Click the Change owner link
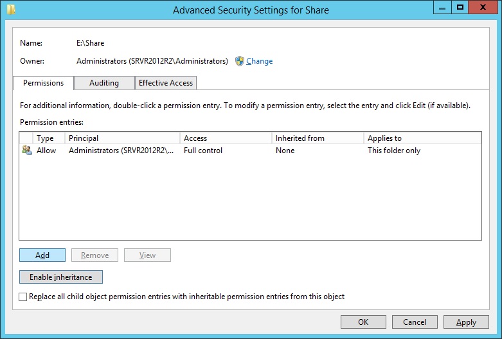Screen dimensions: 502x339 259,61
